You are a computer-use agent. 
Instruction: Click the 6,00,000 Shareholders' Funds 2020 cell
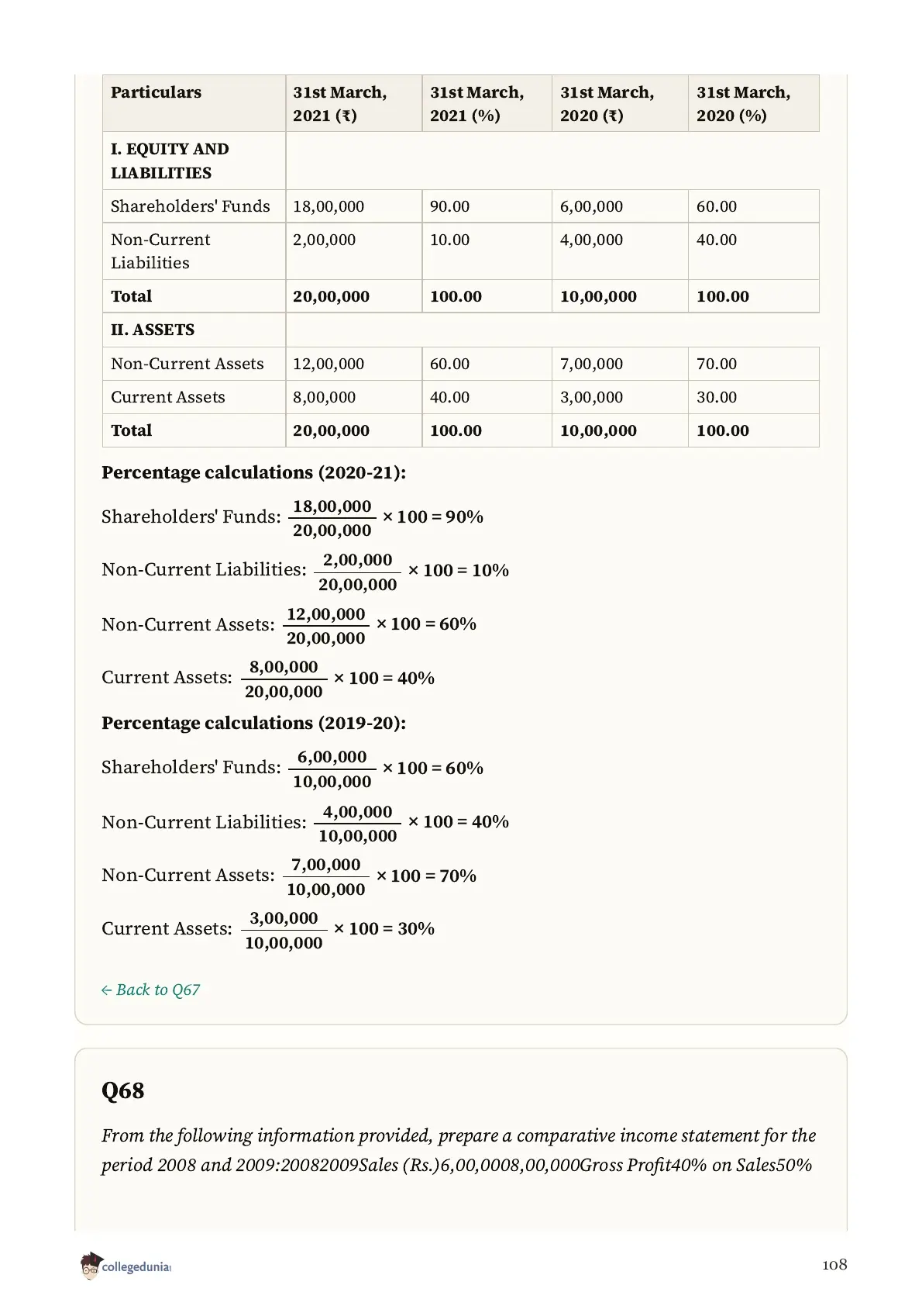coord(620,206)
